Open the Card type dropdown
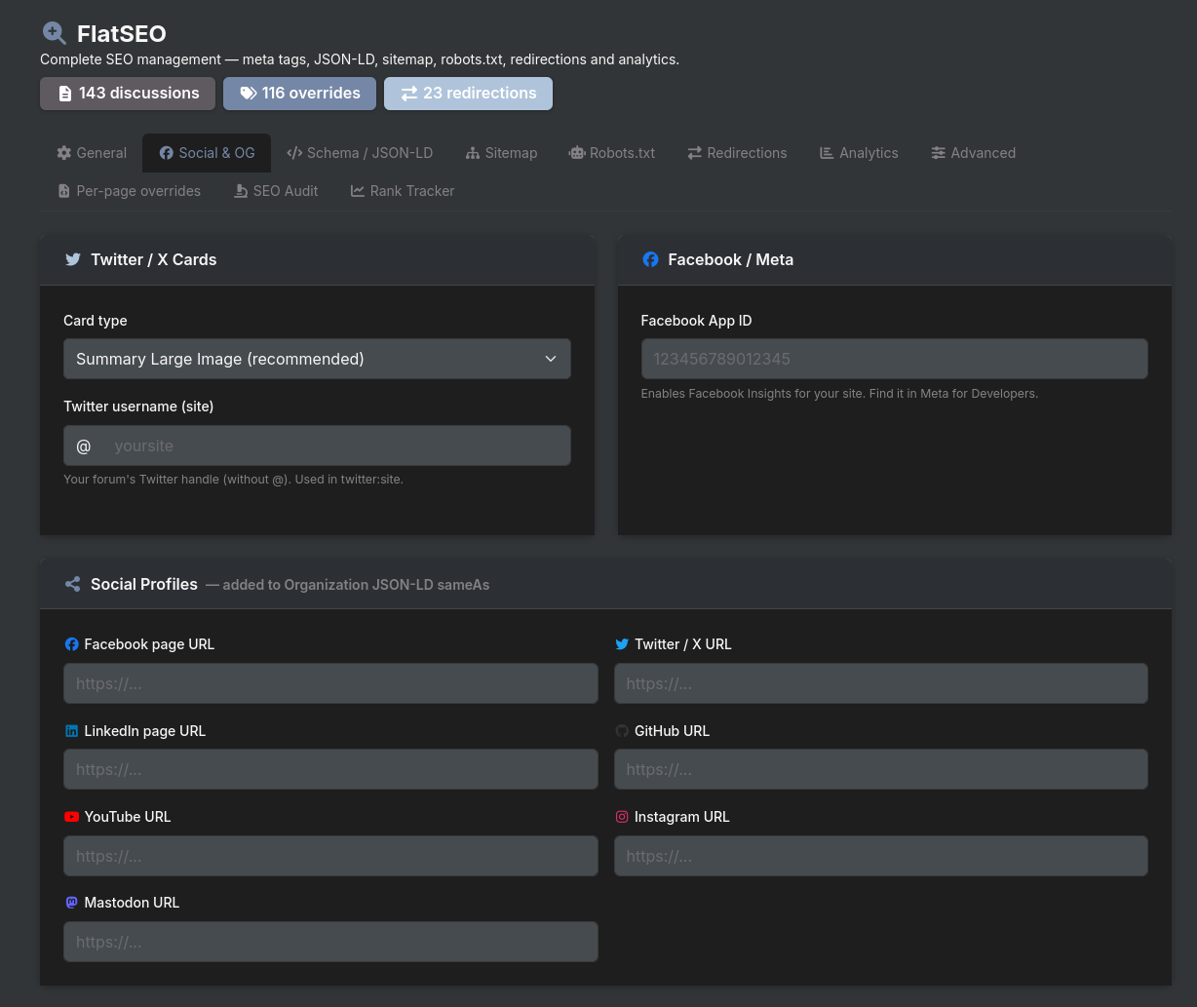This screenshot has height=1007, width=1197. coord(317,359)
